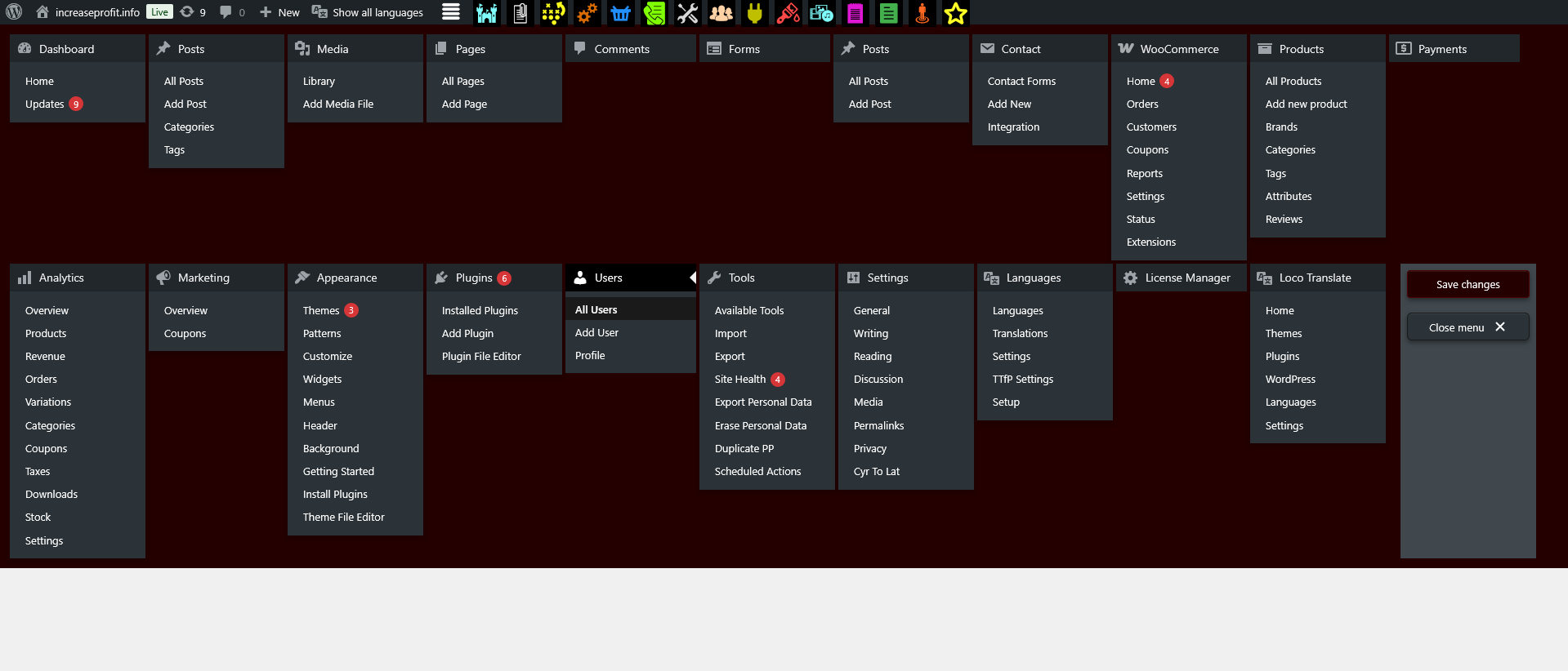1568x671 pixels.
Task: Open Cyr To Lat under Settings
Action: point(876,471)
